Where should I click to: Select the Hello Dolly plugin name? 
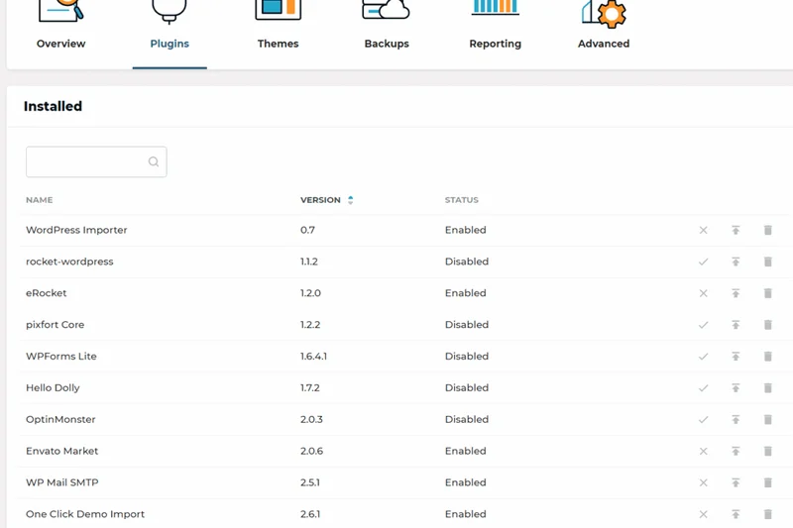(x=53, y=388)
